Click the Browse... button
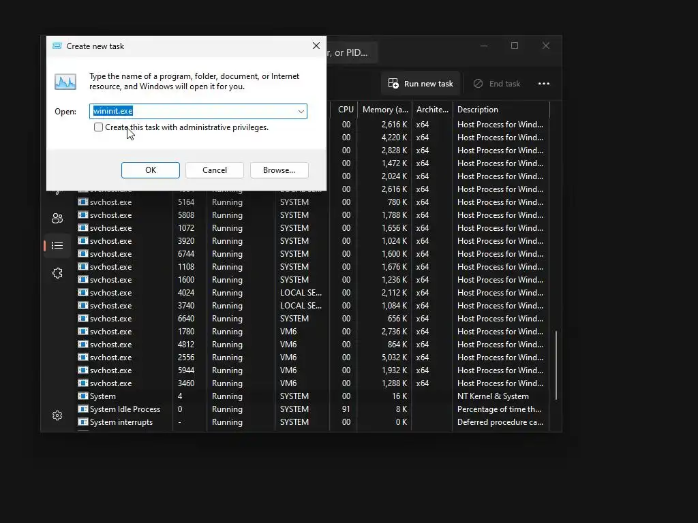This screenshot has height=523, width=698. [279, 170]
